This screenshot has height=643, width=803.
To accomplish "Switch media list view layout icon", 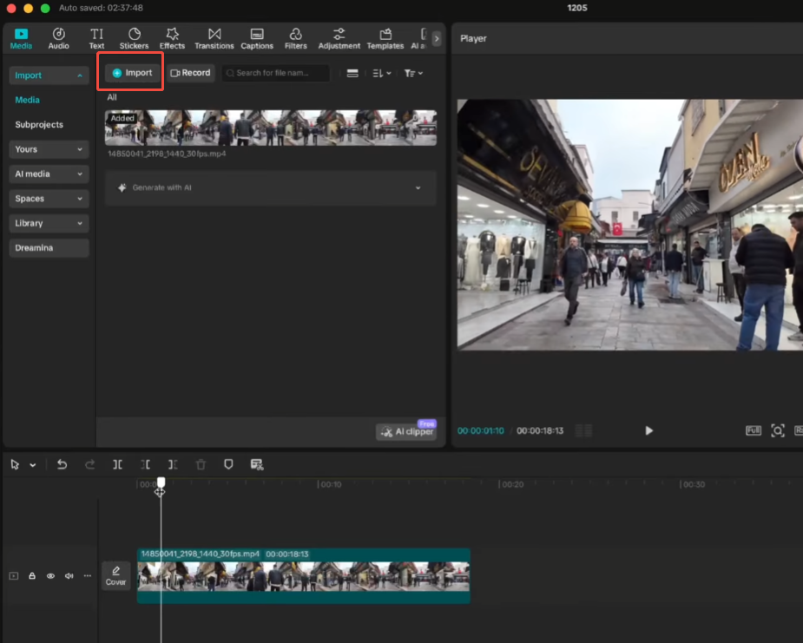I will coord(352,73).
